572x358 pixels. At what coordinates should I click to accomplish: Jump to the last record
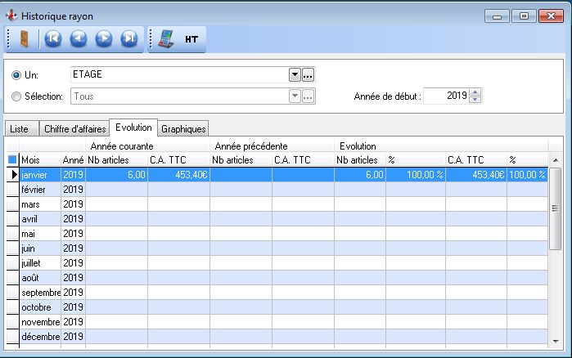coord(129,38)
